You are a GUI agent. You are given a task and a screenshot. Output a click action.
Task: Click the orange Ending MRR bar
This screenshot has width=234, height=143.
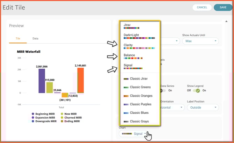point(80,81)
